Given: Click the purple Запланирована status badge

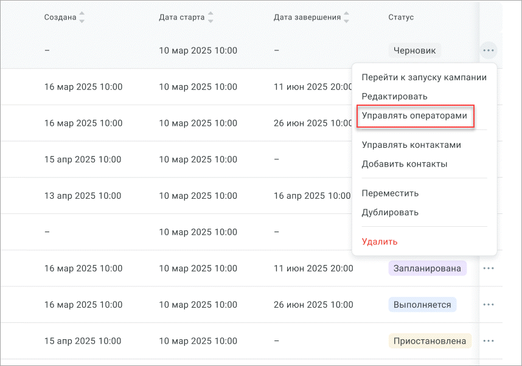Looking at the screenshot, I should pos(427,268).
